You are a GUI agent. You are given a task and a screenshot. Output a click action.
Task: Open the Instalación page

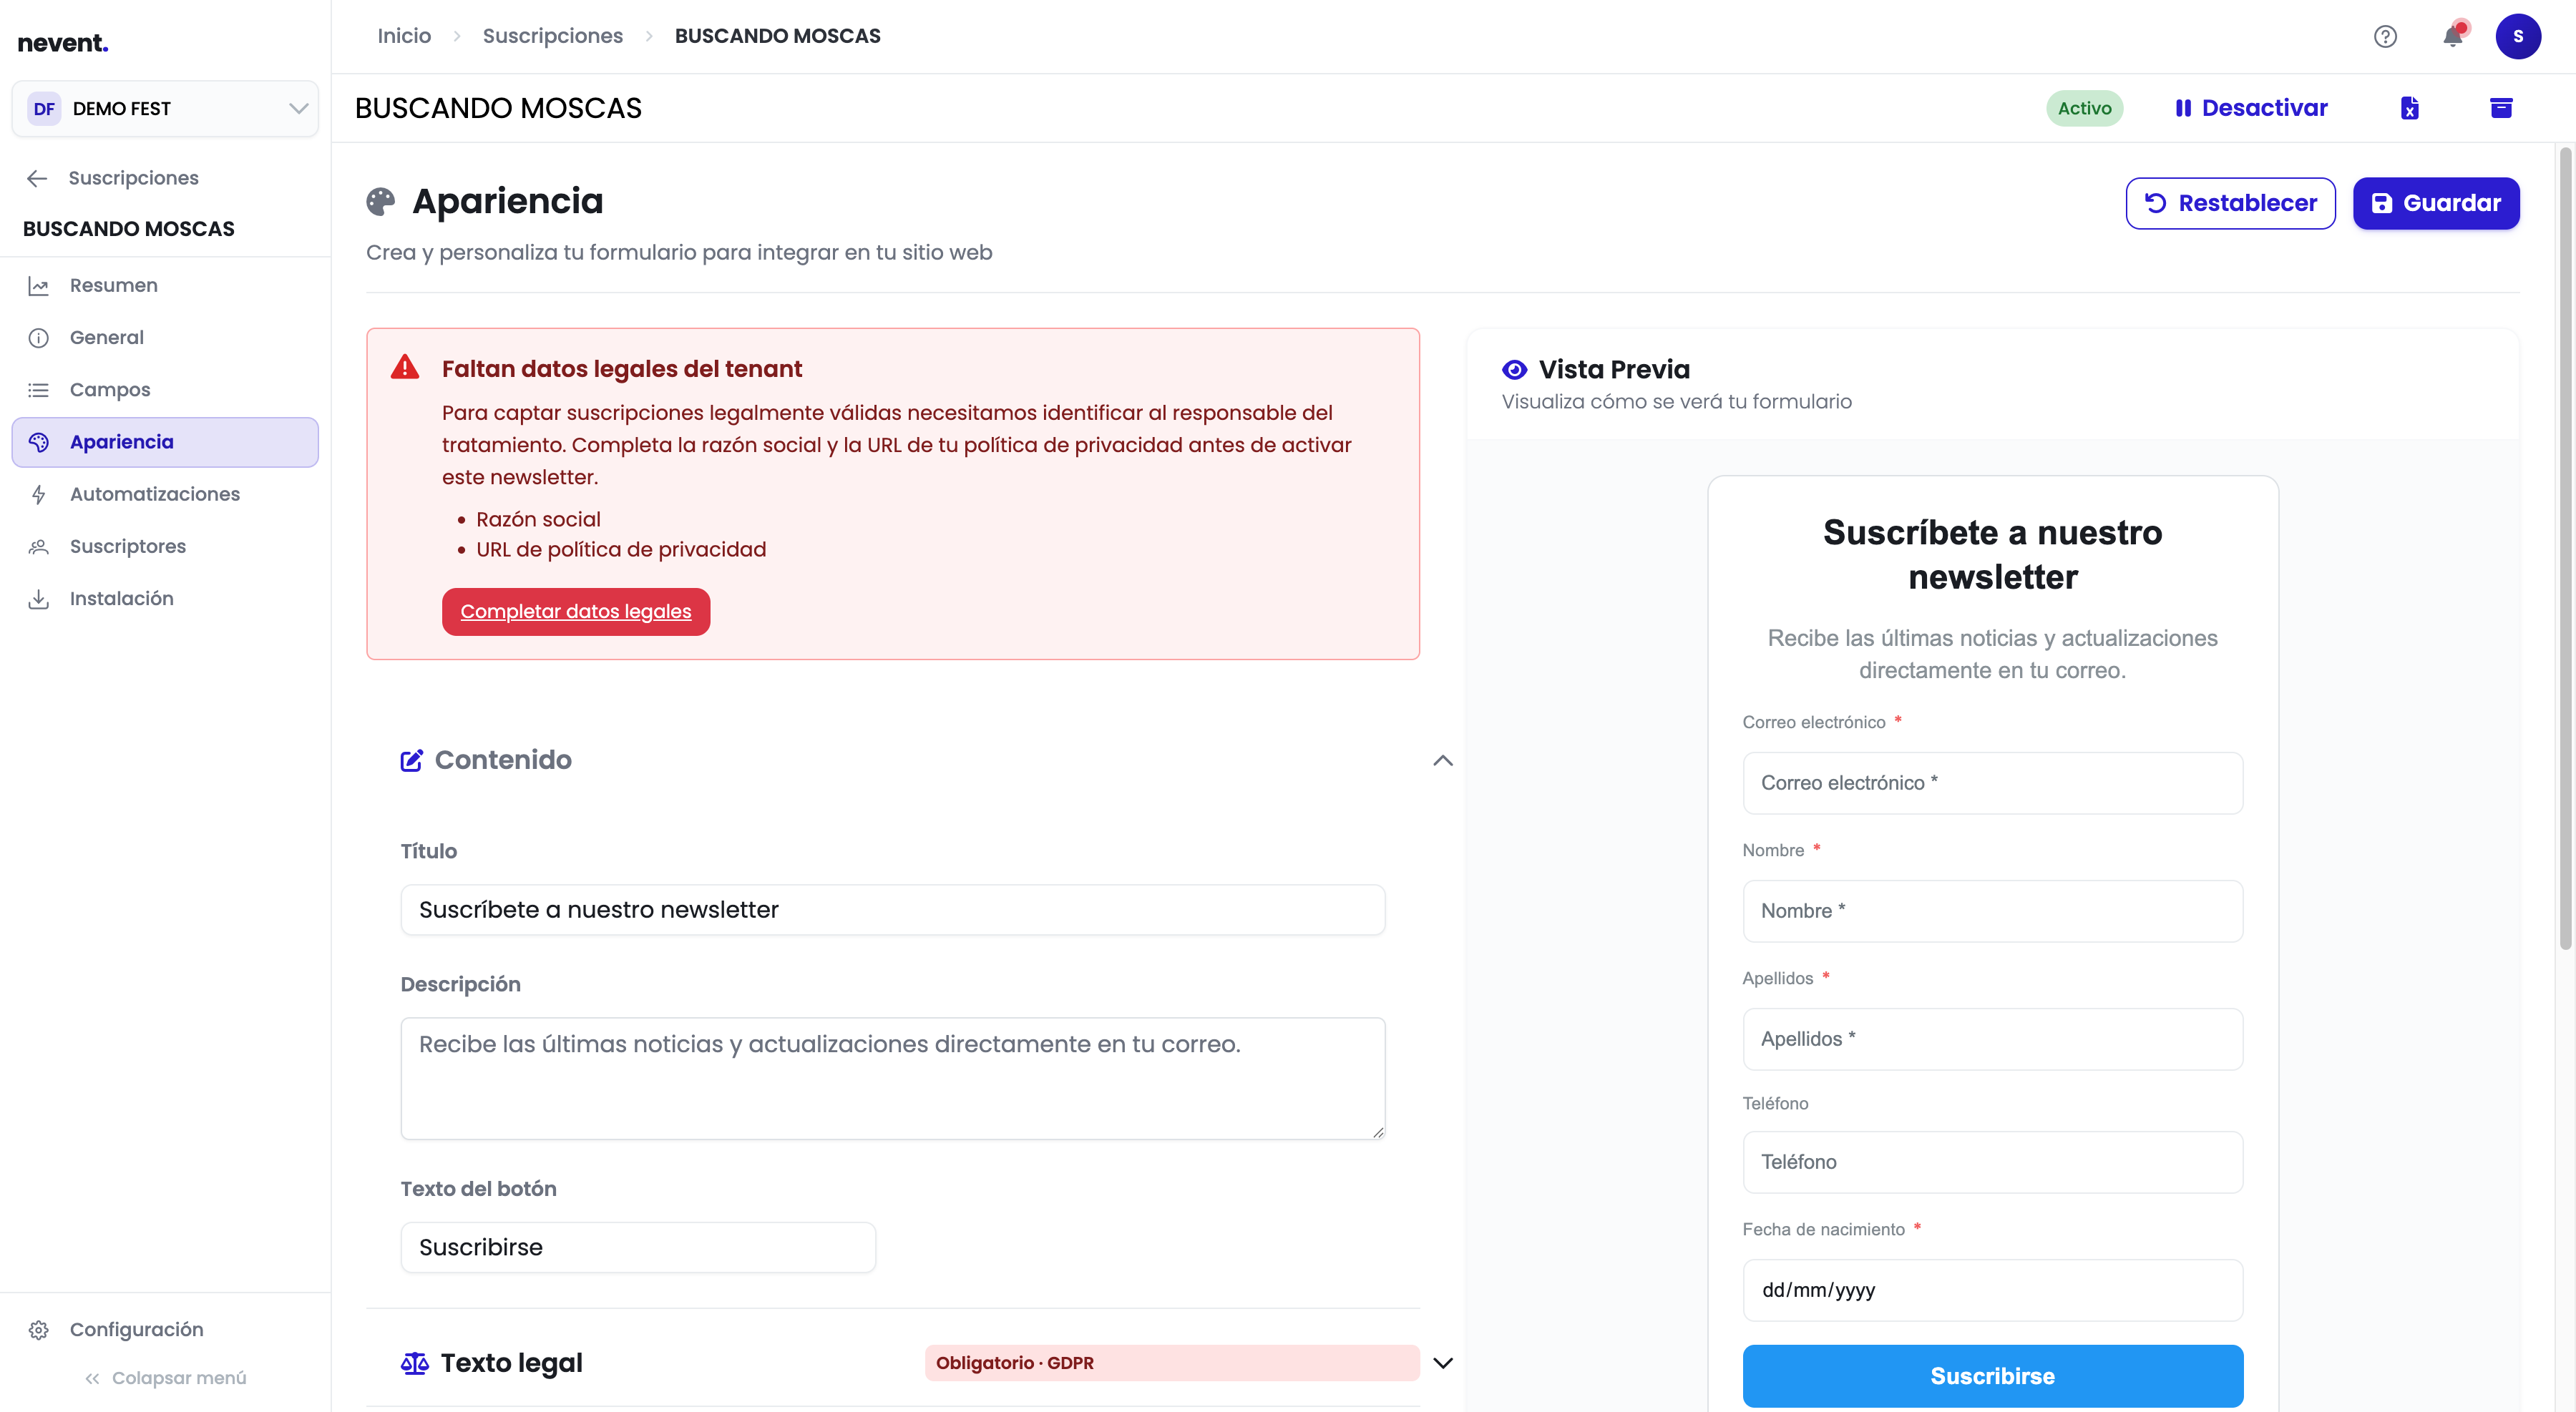pyautogui.click(x=165, y=599)
